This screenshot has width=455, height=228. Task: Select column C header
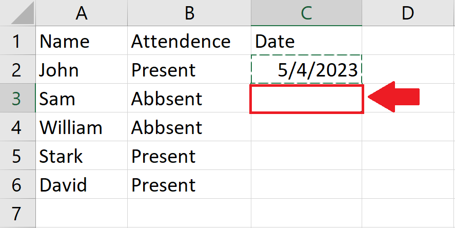pos(306,13)
